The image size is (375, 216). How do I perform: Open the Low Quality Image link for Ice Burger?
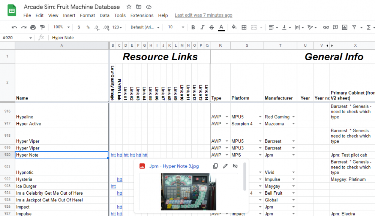(x=113, y=186)
